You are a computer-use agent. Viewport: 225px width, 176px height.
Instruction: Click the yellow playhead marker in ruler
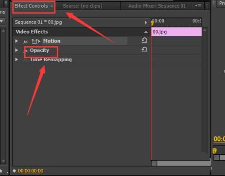(x=153, y=23)
